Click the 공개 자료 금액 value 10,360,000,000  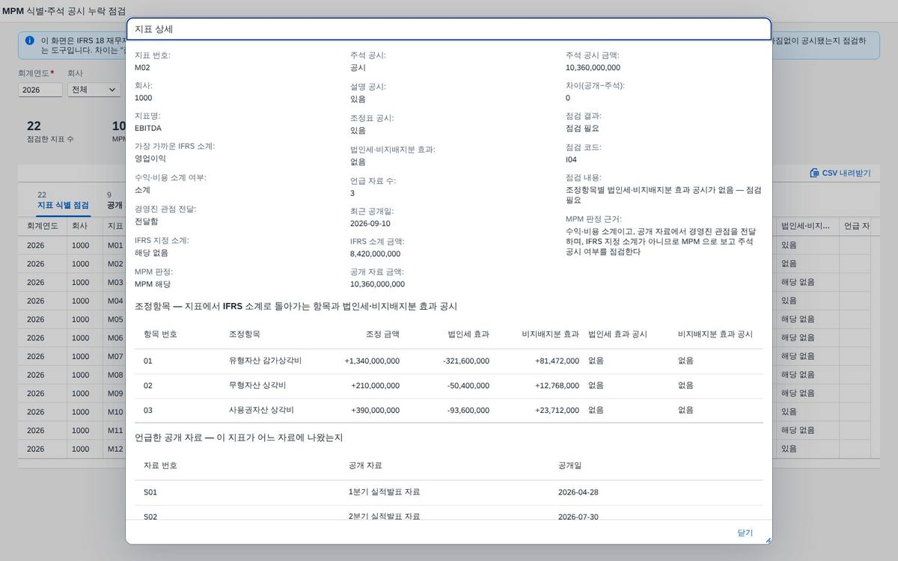[377, 284]
